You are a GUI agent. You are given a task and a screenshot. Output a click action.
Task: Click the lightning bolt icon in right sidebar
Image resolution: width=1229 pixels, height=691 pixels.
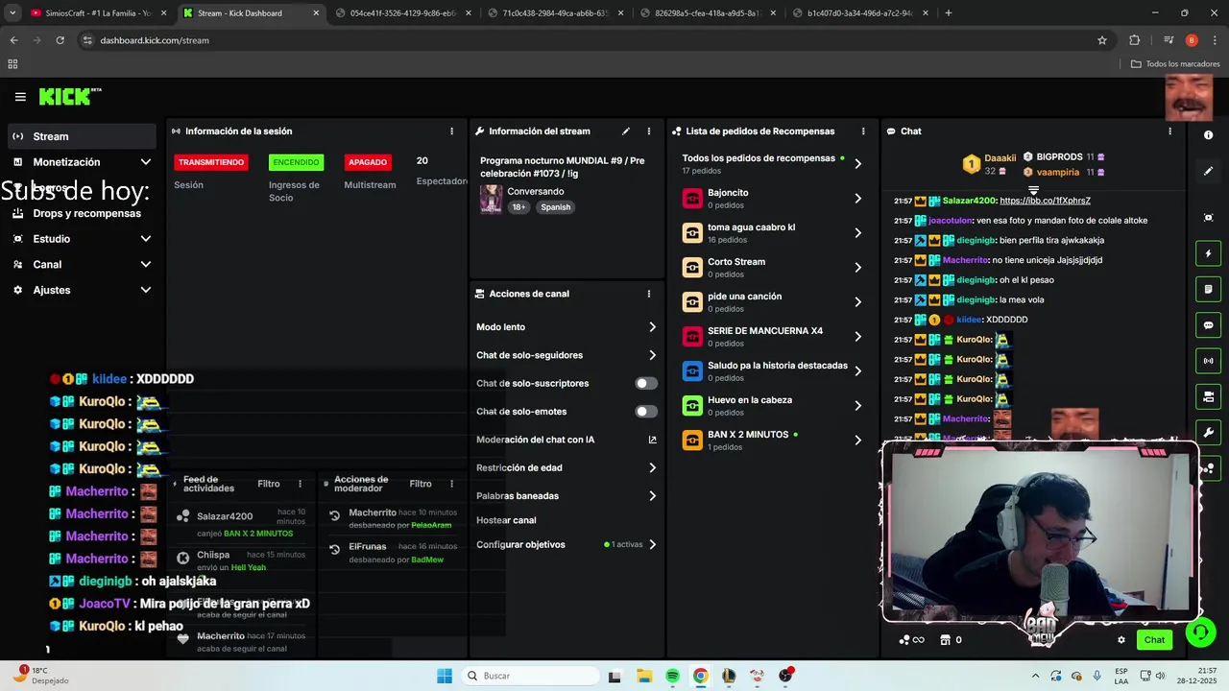tap(1208, 253)
